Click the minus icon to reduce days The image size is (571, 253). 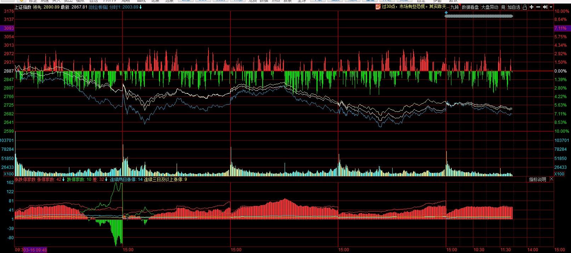(x=538, y=7)
